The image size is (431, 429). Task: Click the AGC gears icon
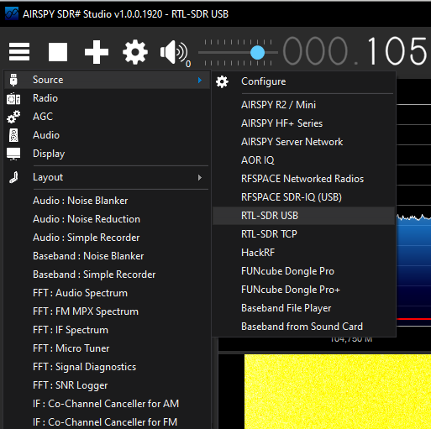coord(13,117)
